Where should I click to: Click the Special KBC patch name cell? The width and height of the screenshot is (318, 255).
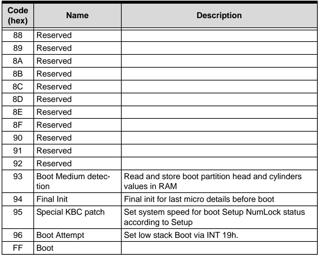coord(77,217)
